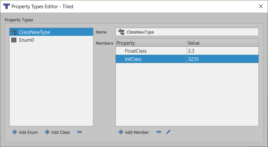Click the Tiled logo in the title bar
The image size is (268, 147).
[7, 6]
